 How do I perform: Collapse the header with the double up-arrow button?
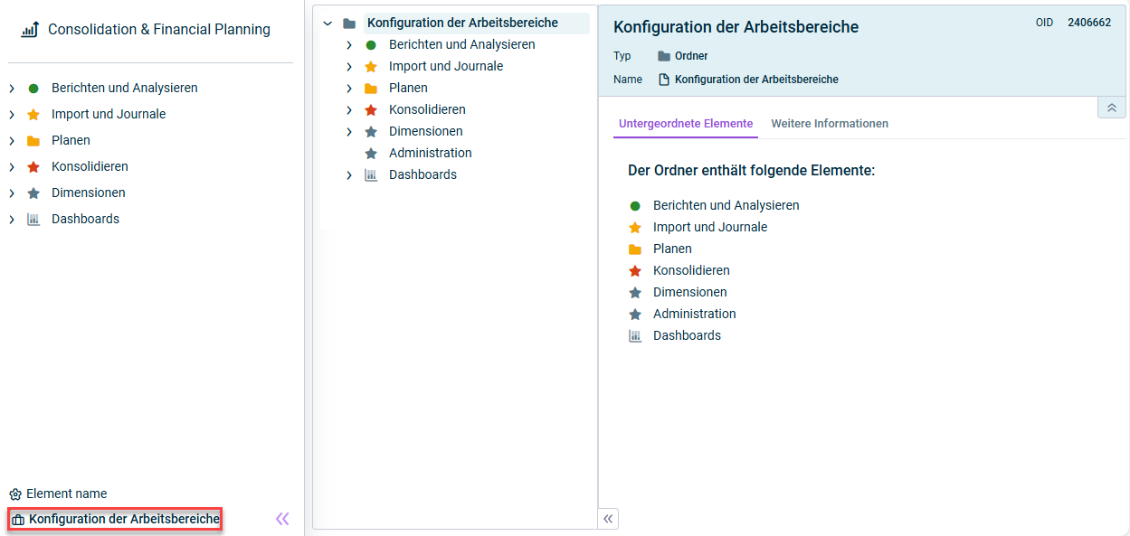[1112, 108]
